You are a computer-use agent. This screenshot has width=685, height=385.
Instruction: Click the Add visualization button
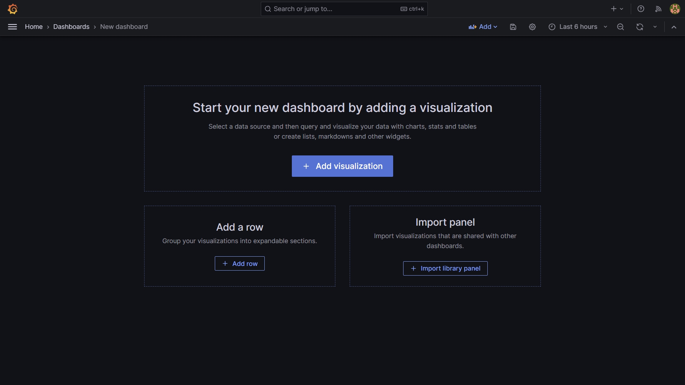pyautogui.click(x=342, y=166)
